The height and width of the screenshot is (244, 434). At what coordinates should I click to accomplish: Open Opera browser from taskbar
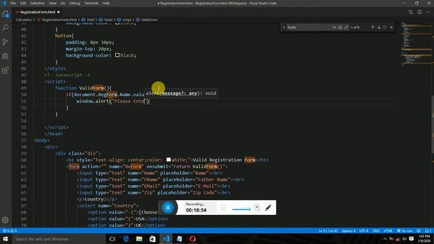(x=193, y=239)
